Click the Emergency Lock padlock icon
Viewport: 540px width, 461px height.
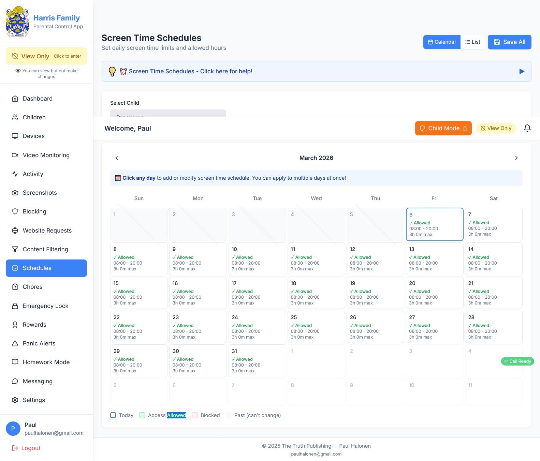[x=15, y=306]
